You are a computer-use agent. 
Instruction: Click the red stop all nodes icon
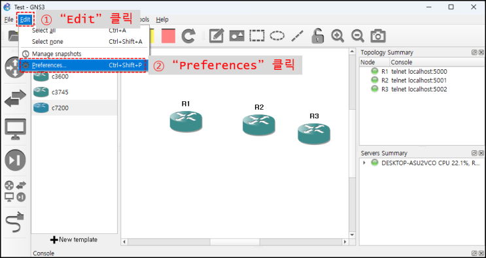[x=168, y=36]
